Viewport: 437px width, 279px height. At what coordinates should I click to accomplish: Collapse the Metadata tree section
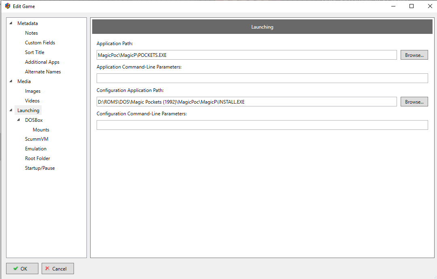pos(11,23)
